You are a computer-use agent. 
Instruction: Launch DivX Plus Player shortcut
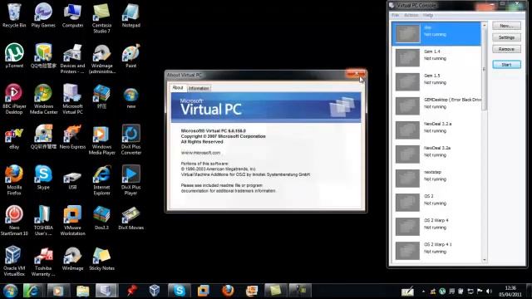click(x=131, y=180)
